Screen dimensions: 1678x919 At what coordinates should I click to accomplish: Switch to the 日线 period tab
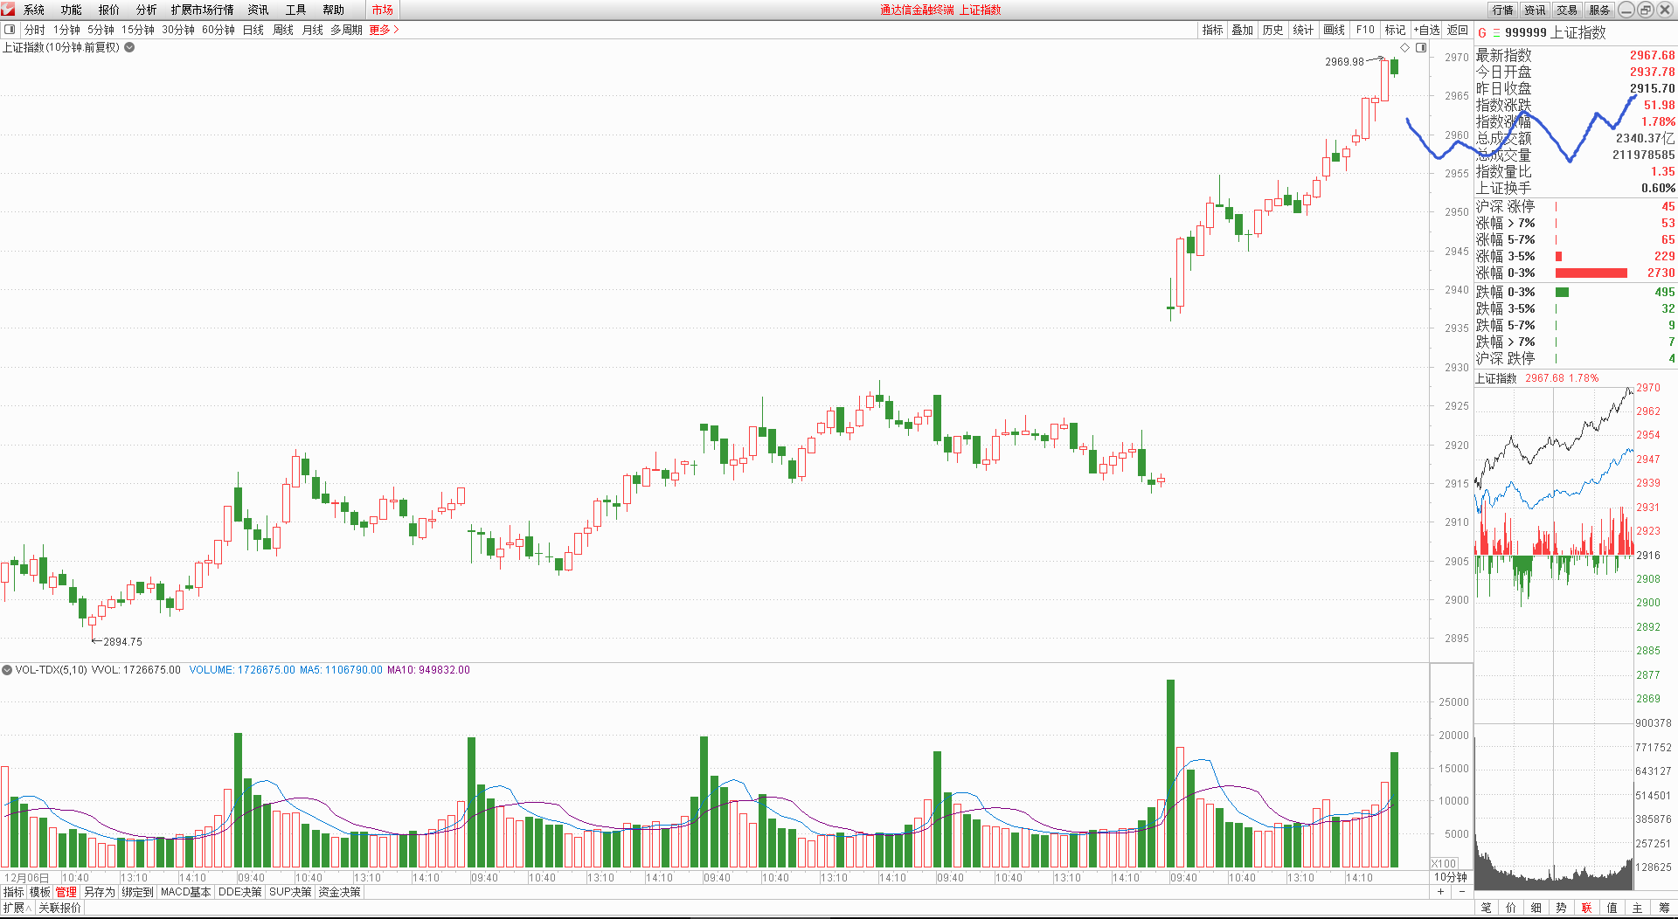pyautogui.click(x=253, y=30)
